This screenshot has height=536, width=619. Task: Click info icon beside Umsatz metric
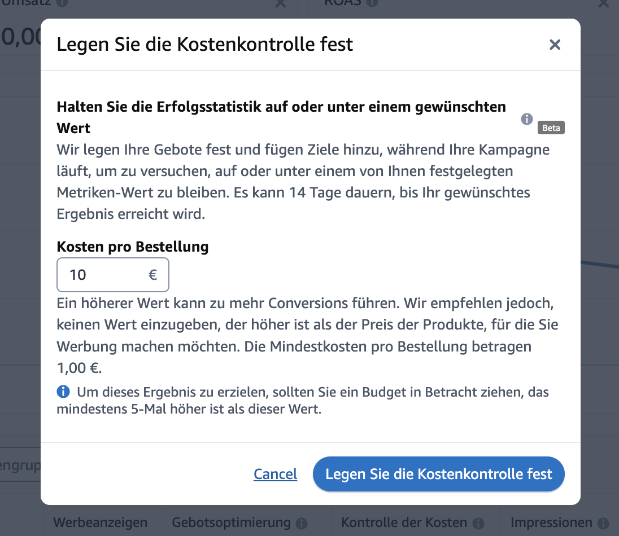click(62, 2)
